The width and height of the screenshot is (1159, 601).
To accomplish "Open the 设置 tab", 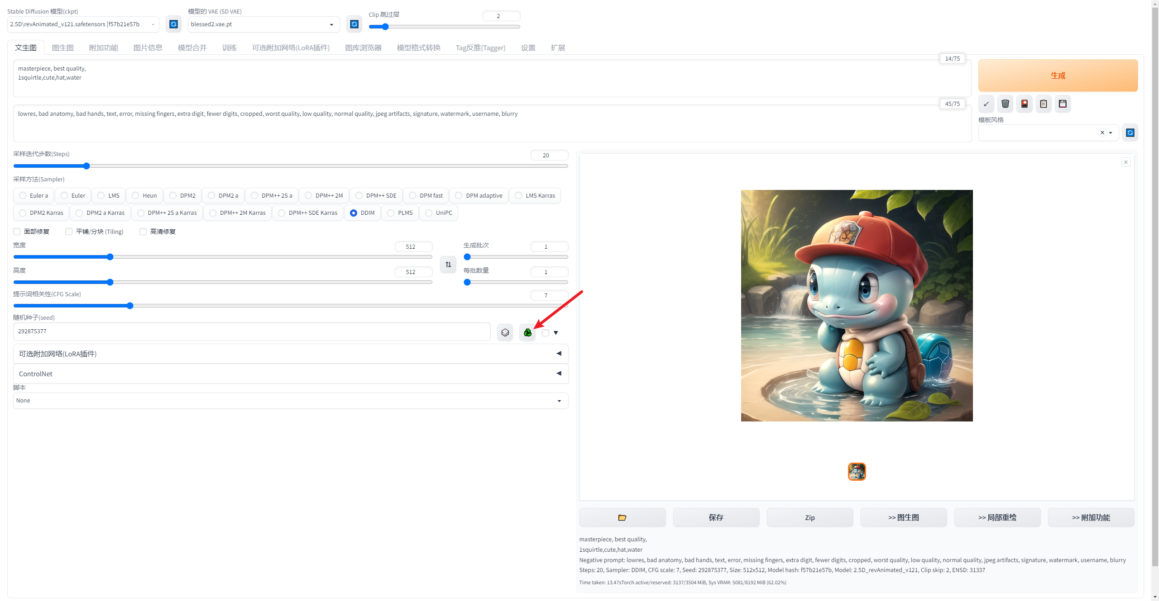I will coord(528,47).
